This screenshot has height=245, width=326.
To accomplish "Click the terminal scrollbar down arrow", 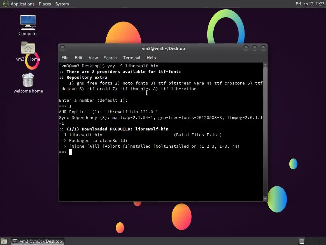I will [265, 199].
